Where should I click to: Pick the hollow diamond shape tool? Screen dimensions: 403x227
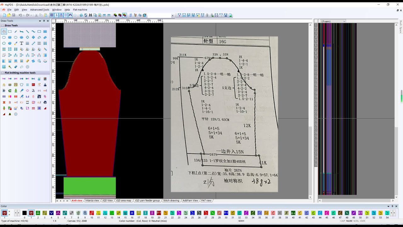[x=27, y=37]
